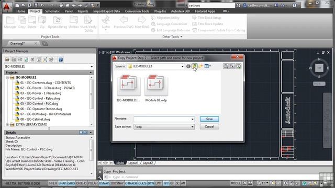Click the Refresh icon in Project Manager toolbar
This screenshot has height=188, width=335.
click(26, 60)
